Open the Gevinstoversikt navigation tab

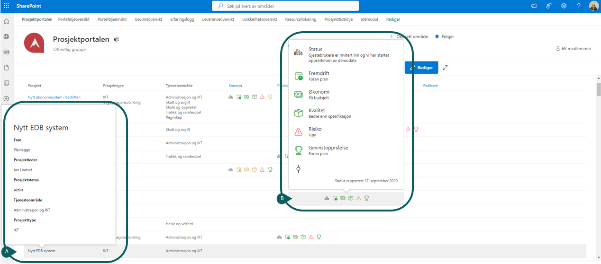pyautogui.click(x=148, y=19)
